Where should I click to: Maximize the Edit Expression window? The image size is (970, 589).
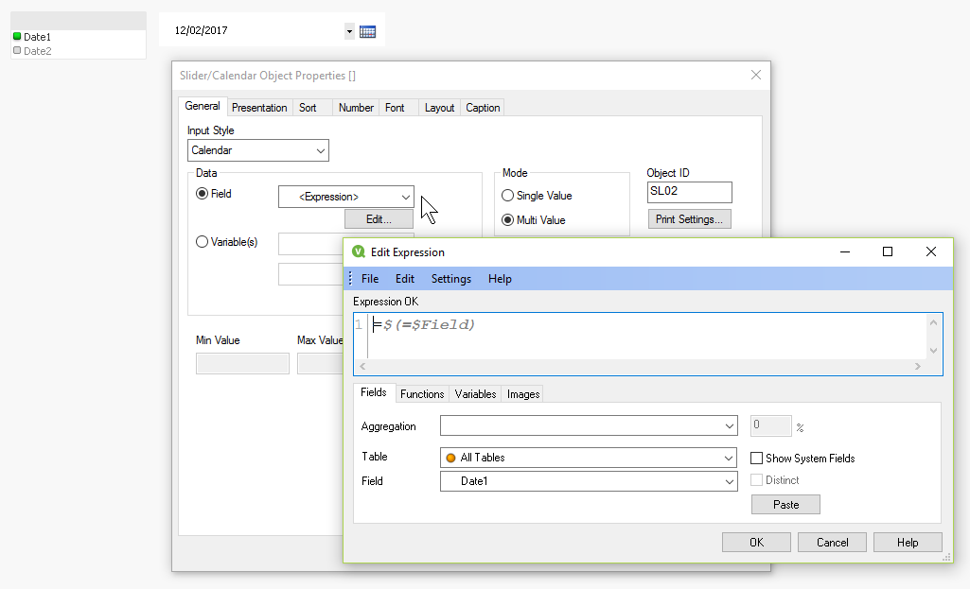(888, 251)
